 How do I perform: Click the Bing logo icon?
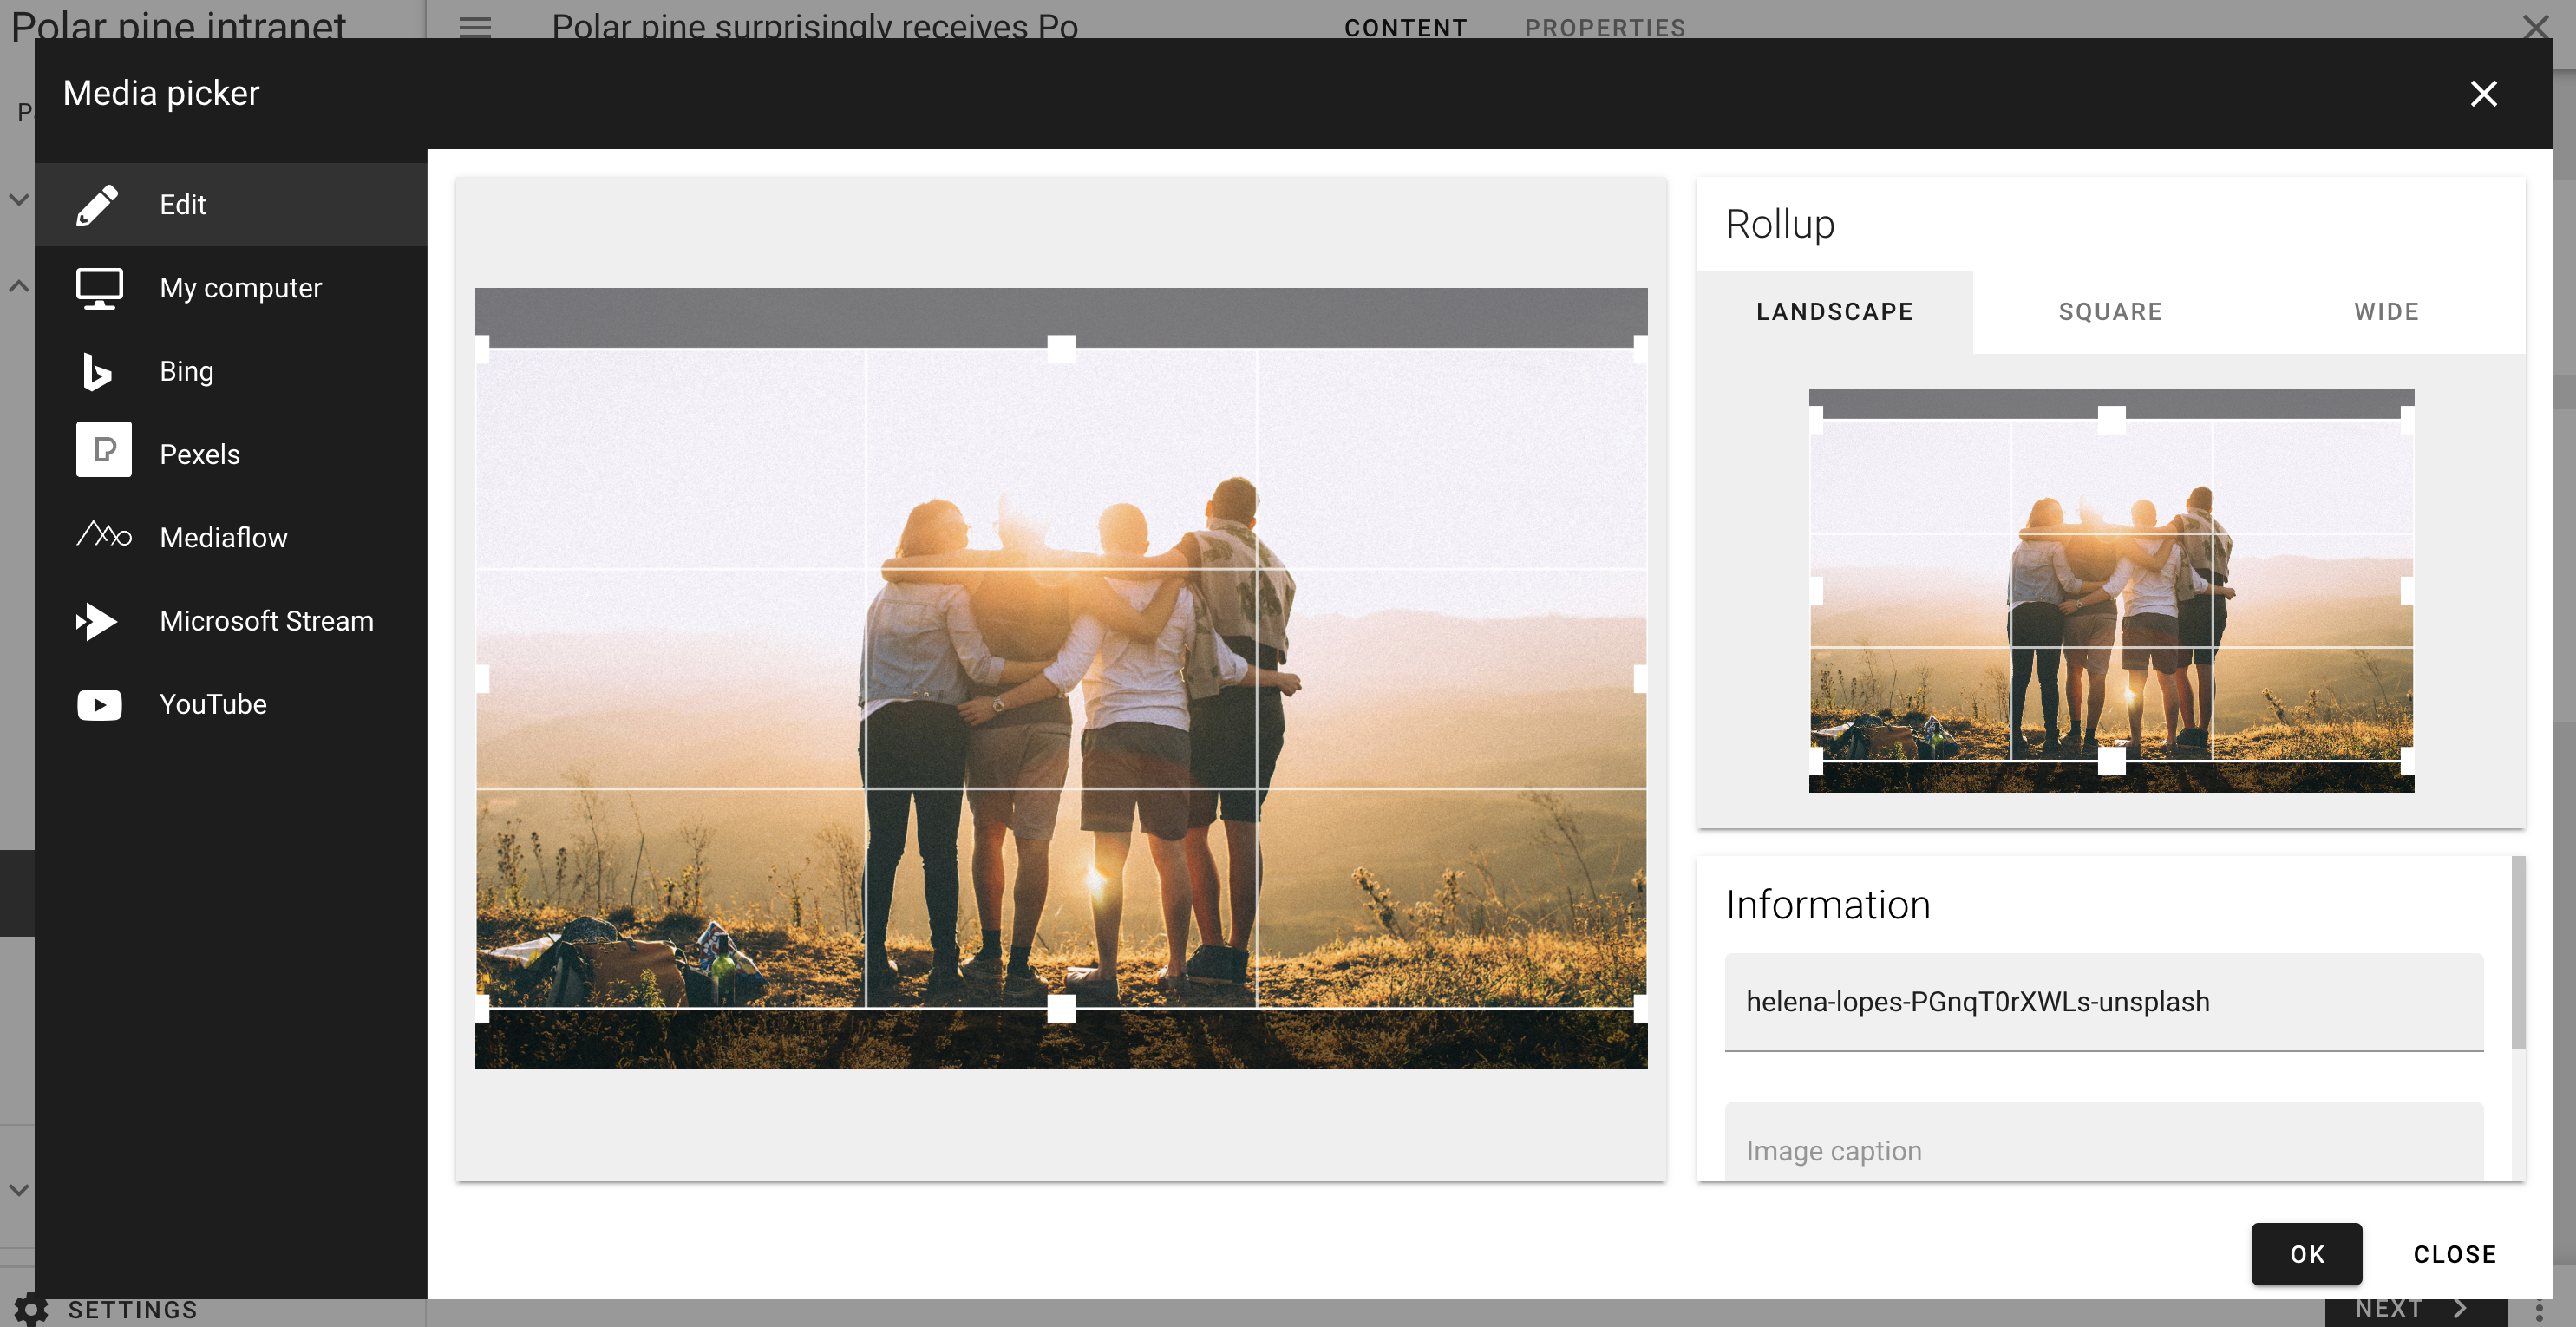[97, 372]
